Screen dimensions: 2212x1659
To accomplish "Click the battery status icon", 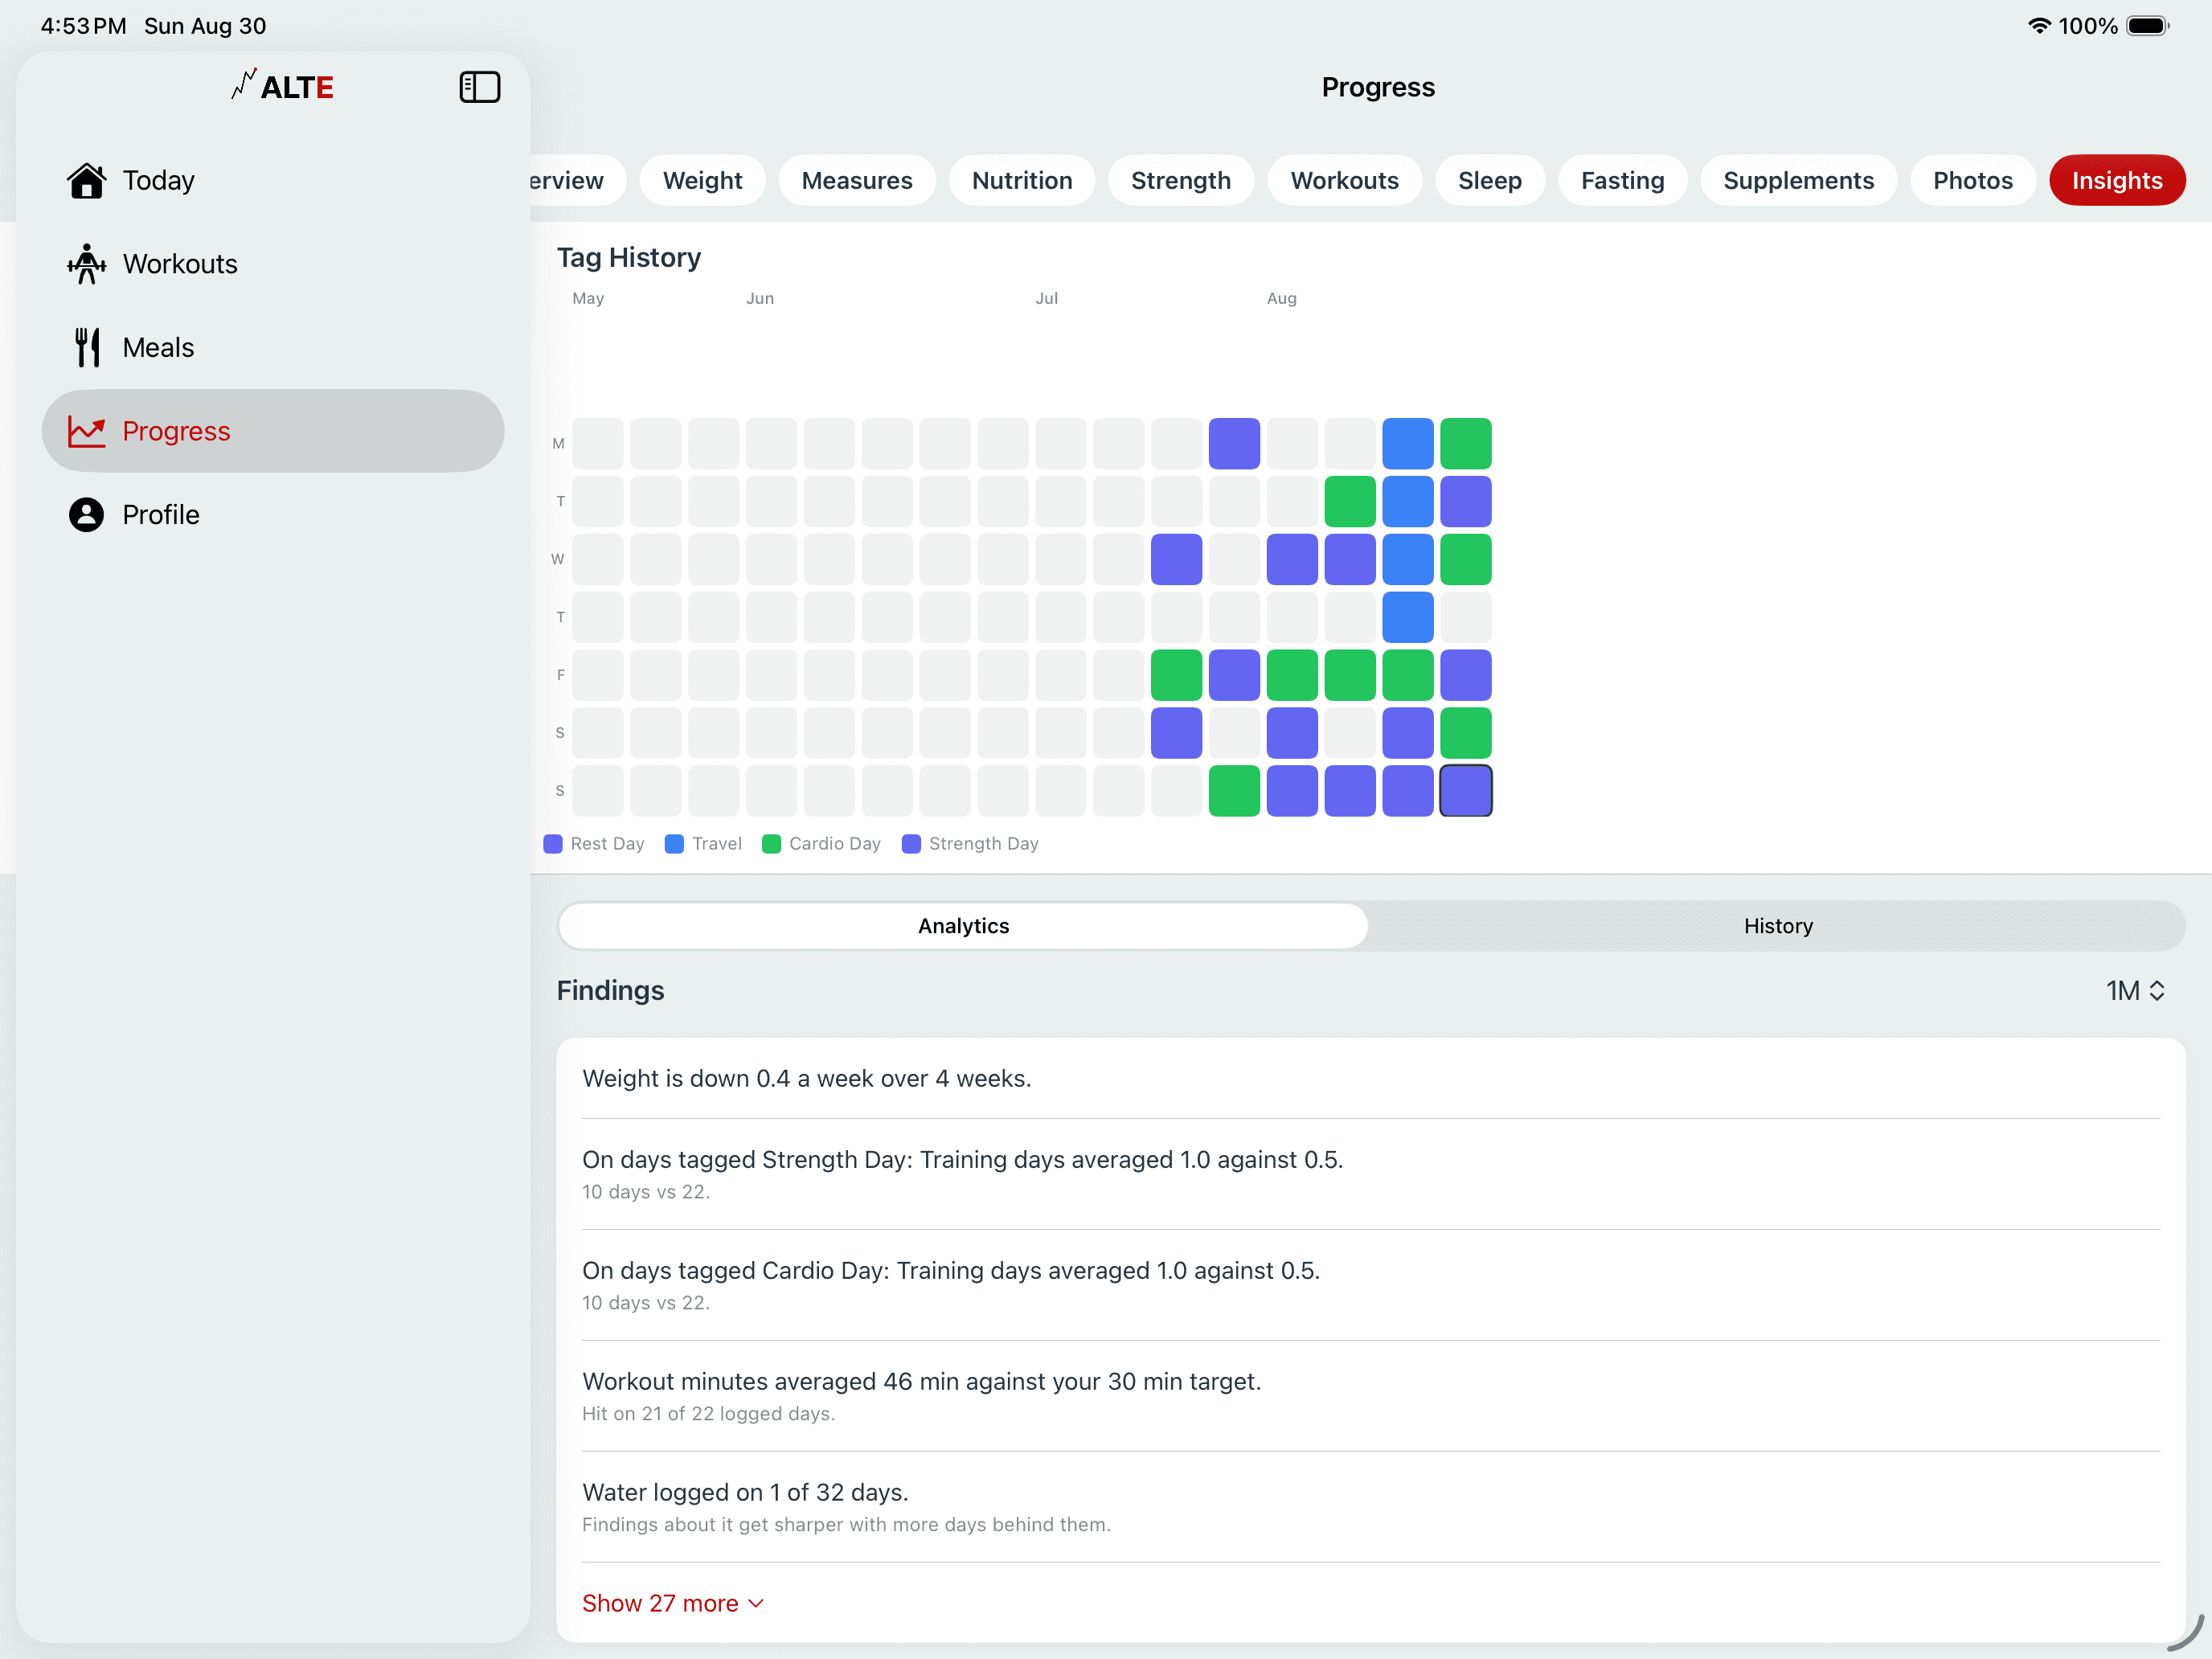I will pos(2147,26).
